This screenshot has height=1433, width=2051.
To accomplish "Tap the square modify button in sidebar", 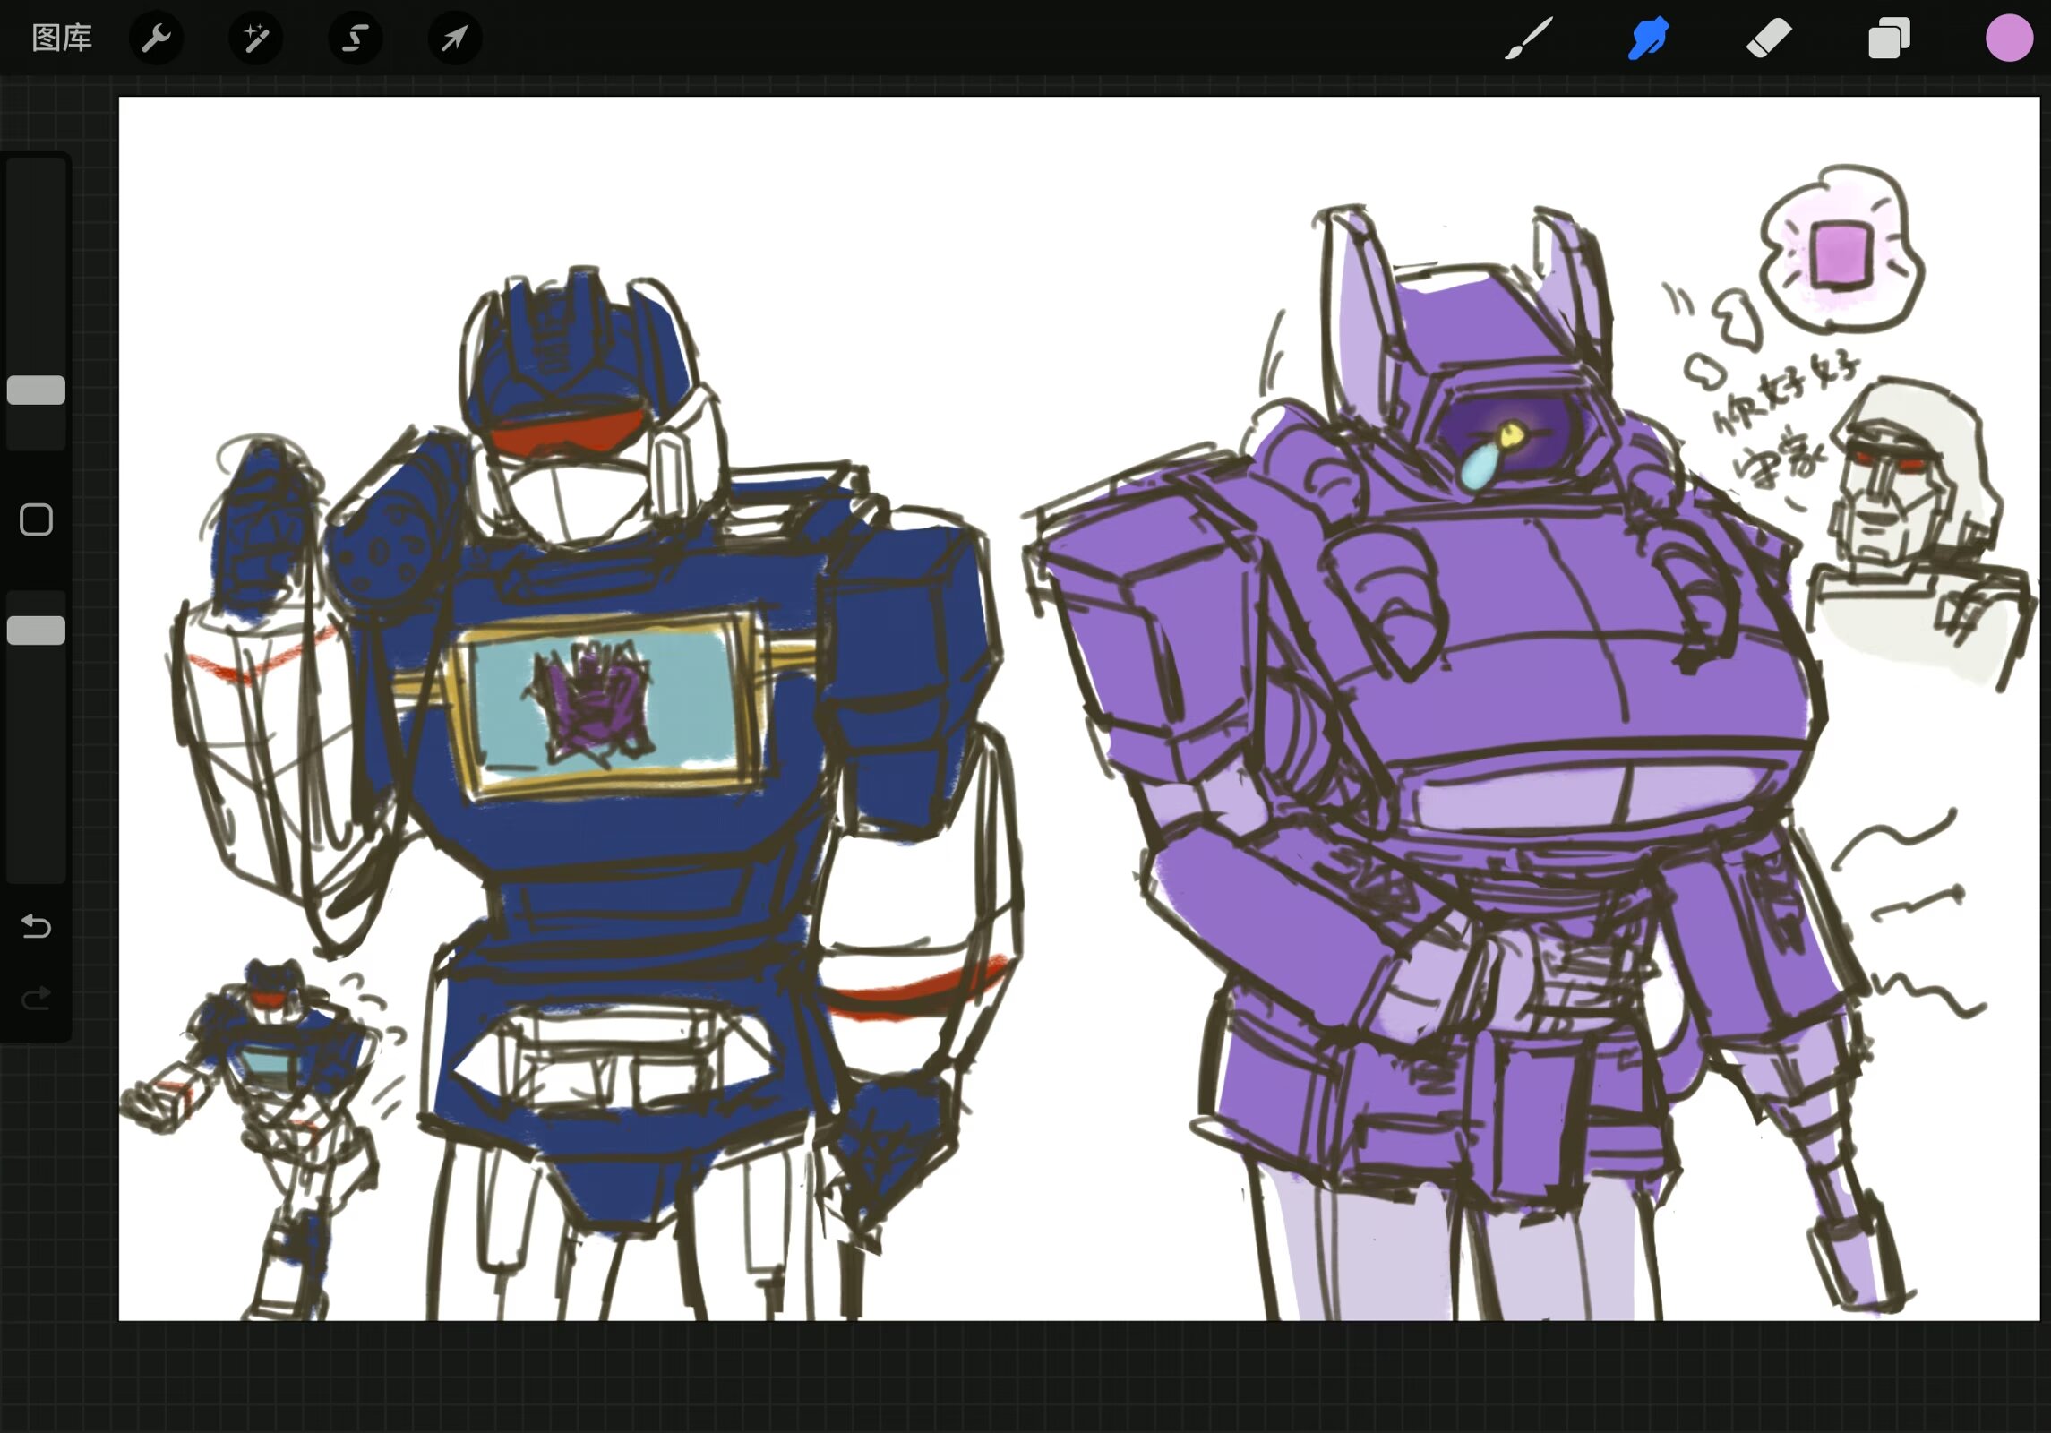I will [x=36, y=519].
